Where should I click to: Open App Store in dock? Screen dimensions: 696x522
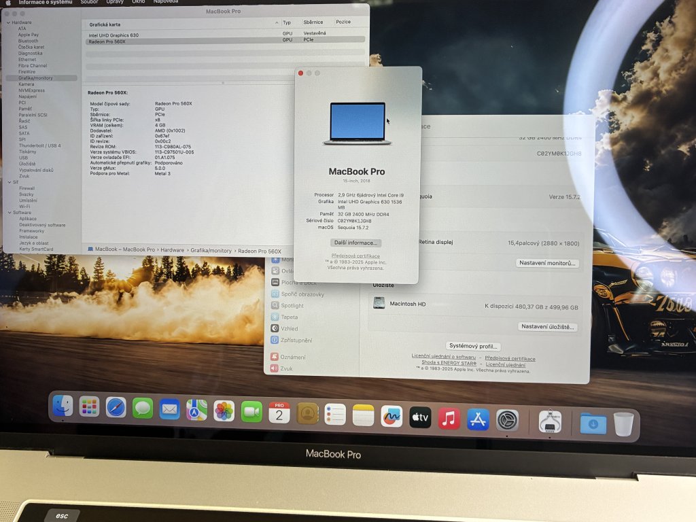[478, 419]
